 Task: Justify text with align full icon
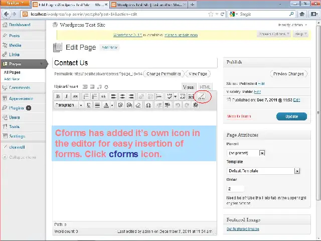point(97,105)
